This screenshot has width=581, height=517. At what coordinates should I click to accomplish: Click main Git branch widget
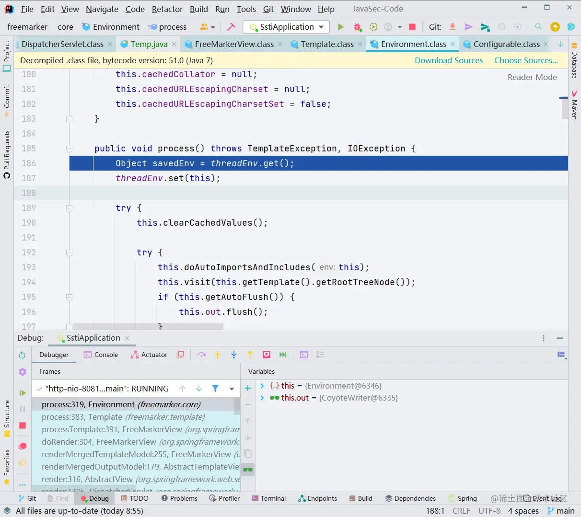(x=561, y=511)
